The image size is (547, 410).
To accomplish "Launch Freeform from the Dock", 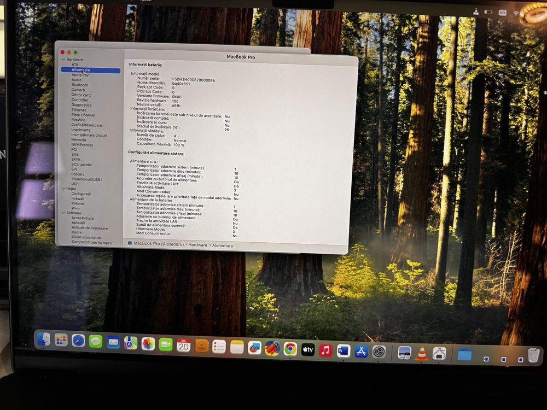I will click(255, 348).
